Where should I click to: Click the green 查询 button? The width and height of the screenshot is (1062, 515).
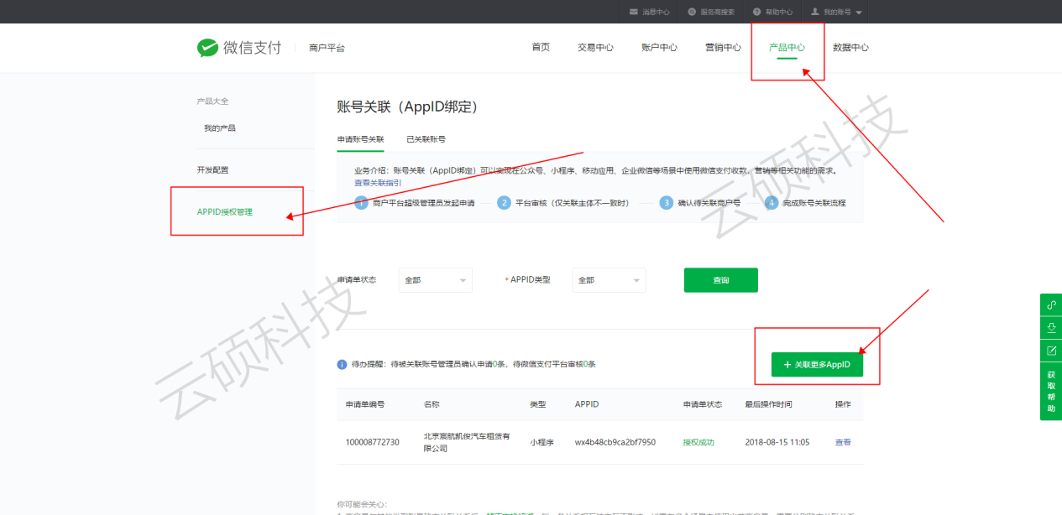tap(720, 280)
